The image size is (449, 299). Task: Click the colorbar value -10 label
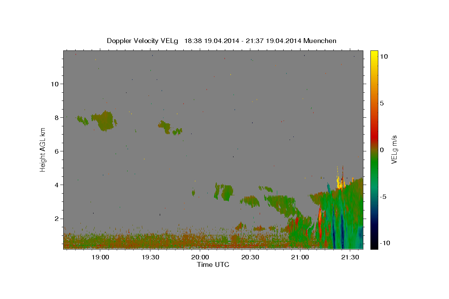[x=384, y=243]
